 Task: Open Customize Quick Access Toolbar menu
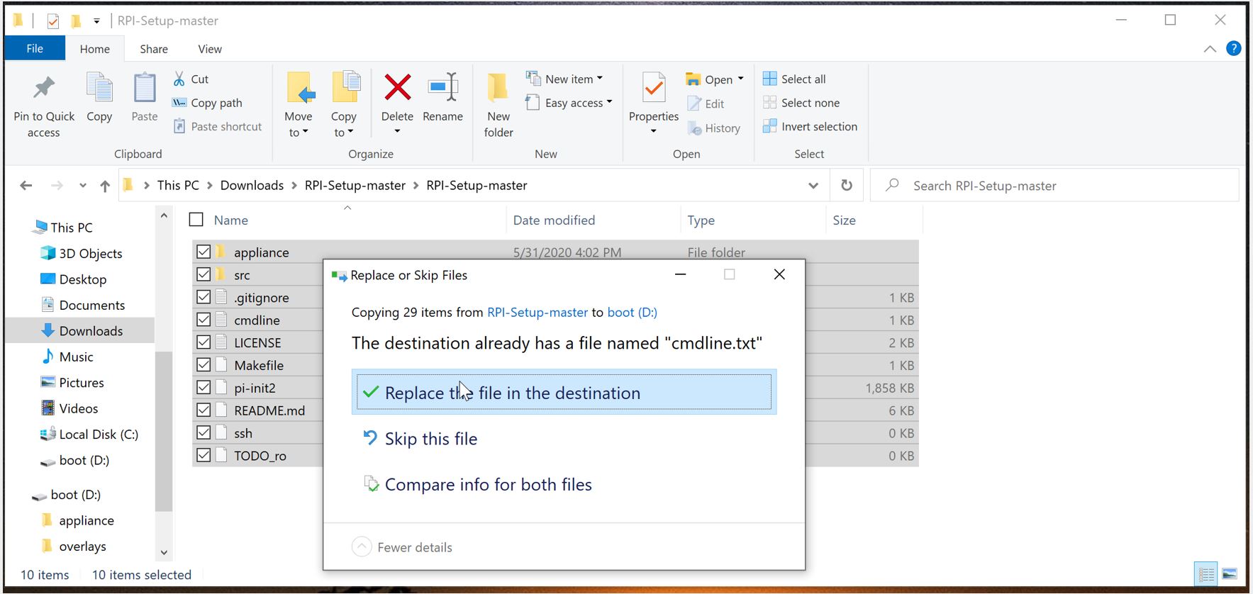[96, 21]
